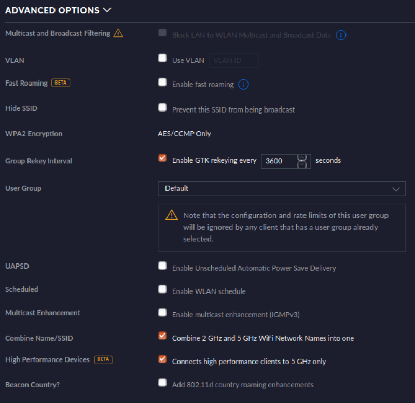
Task: Click the Multicast Filtering warning triangle icon
Action: coord(118,33)
